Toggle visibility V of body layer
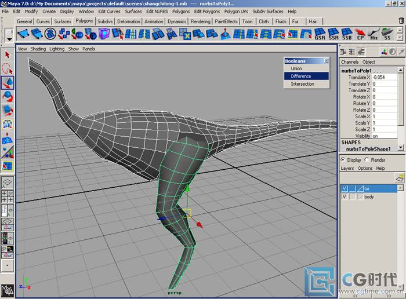Image resolution: width=406 pixels, height=299 pixels. (x=344, y=197)
